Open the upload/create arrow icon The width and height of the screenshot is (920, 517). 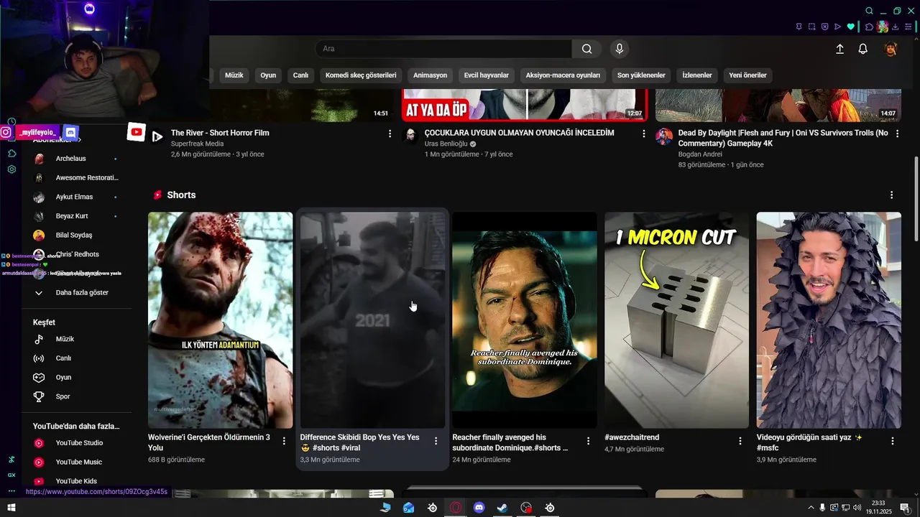pyautogui.click(x=839, y=49)
